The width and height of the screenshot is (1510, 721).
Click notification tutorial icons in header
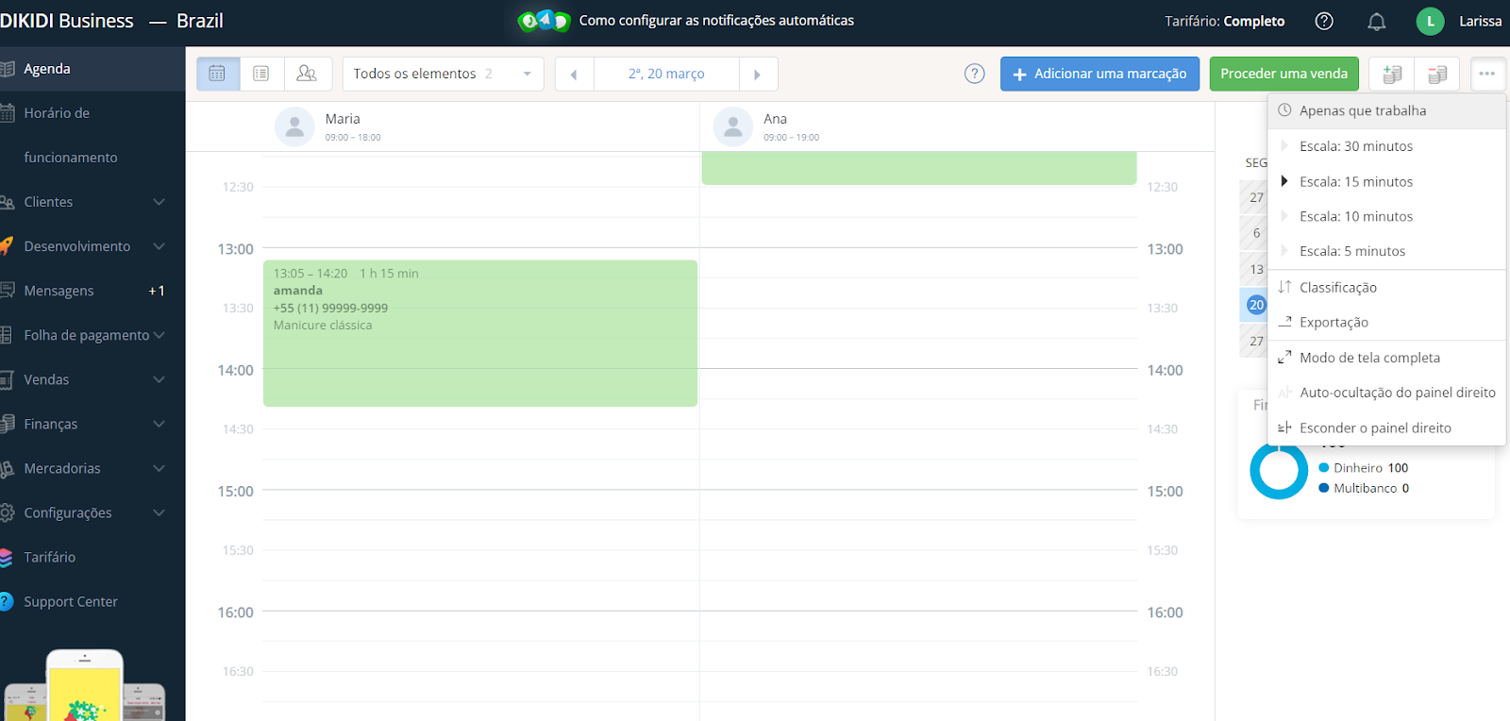point(544,21)
